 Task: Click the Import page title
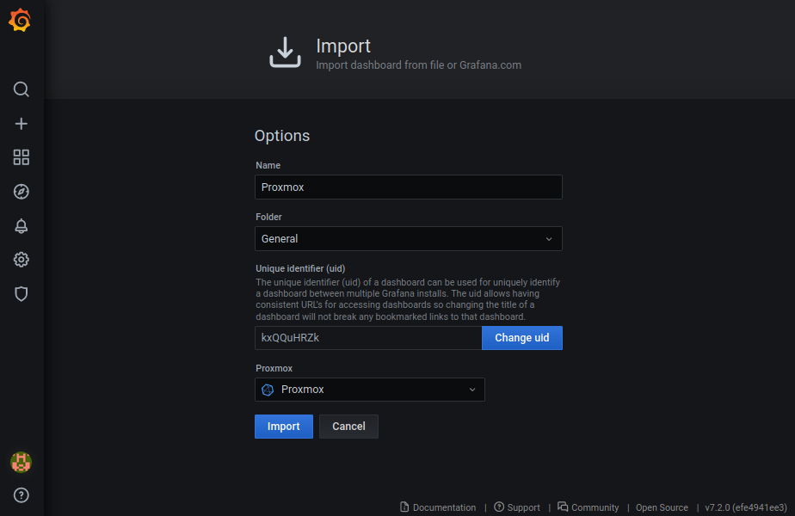click(343, 46)
